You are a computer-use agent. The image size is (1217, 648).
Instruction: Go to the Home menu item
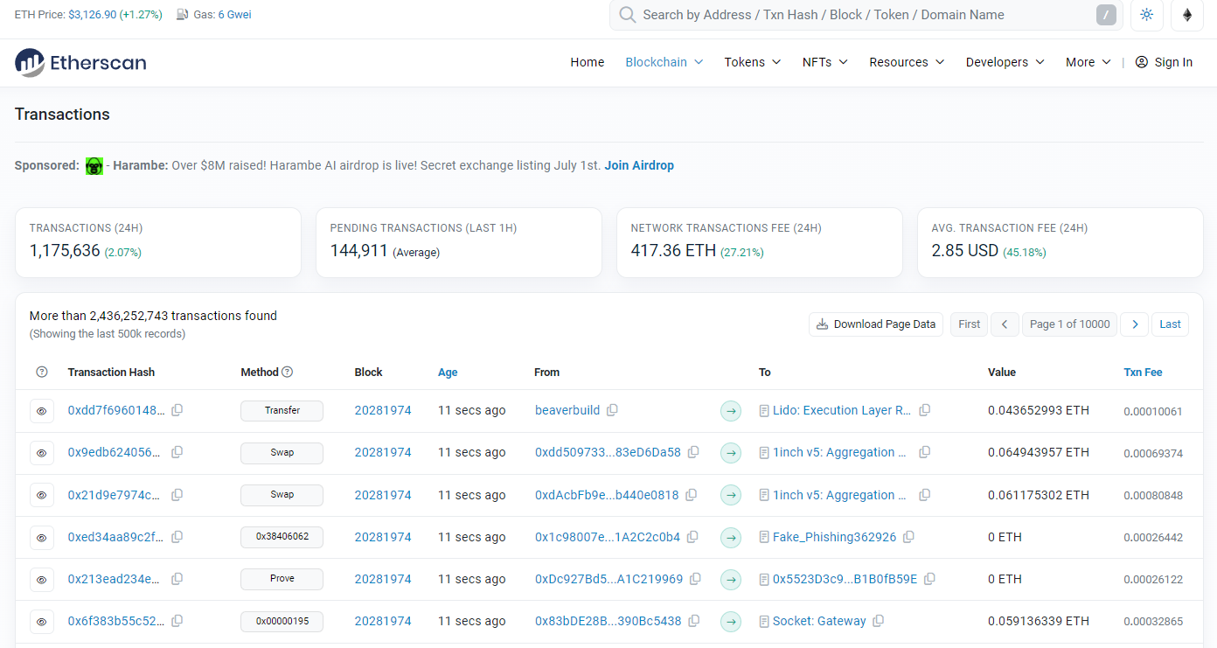(588, 62)
